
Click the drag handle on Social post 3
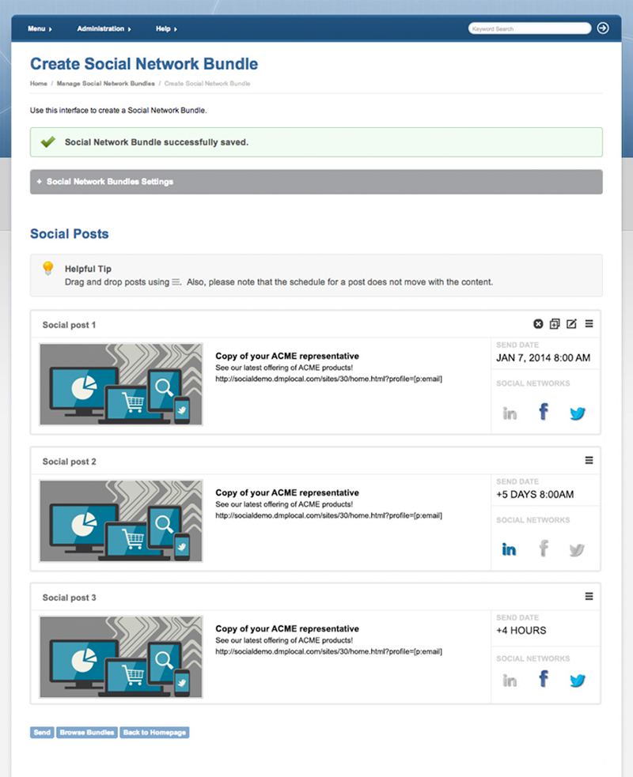[589, 597]
